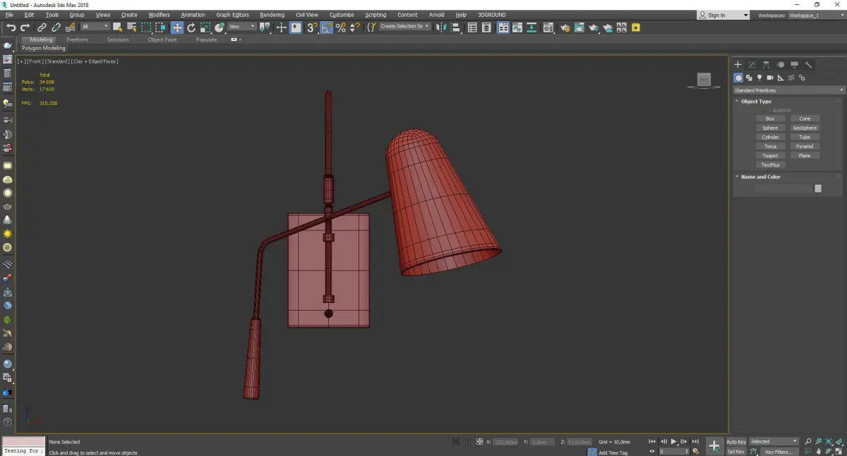
Task: Open the Mirror tool in the toolbar
Action: click(440, 27)
